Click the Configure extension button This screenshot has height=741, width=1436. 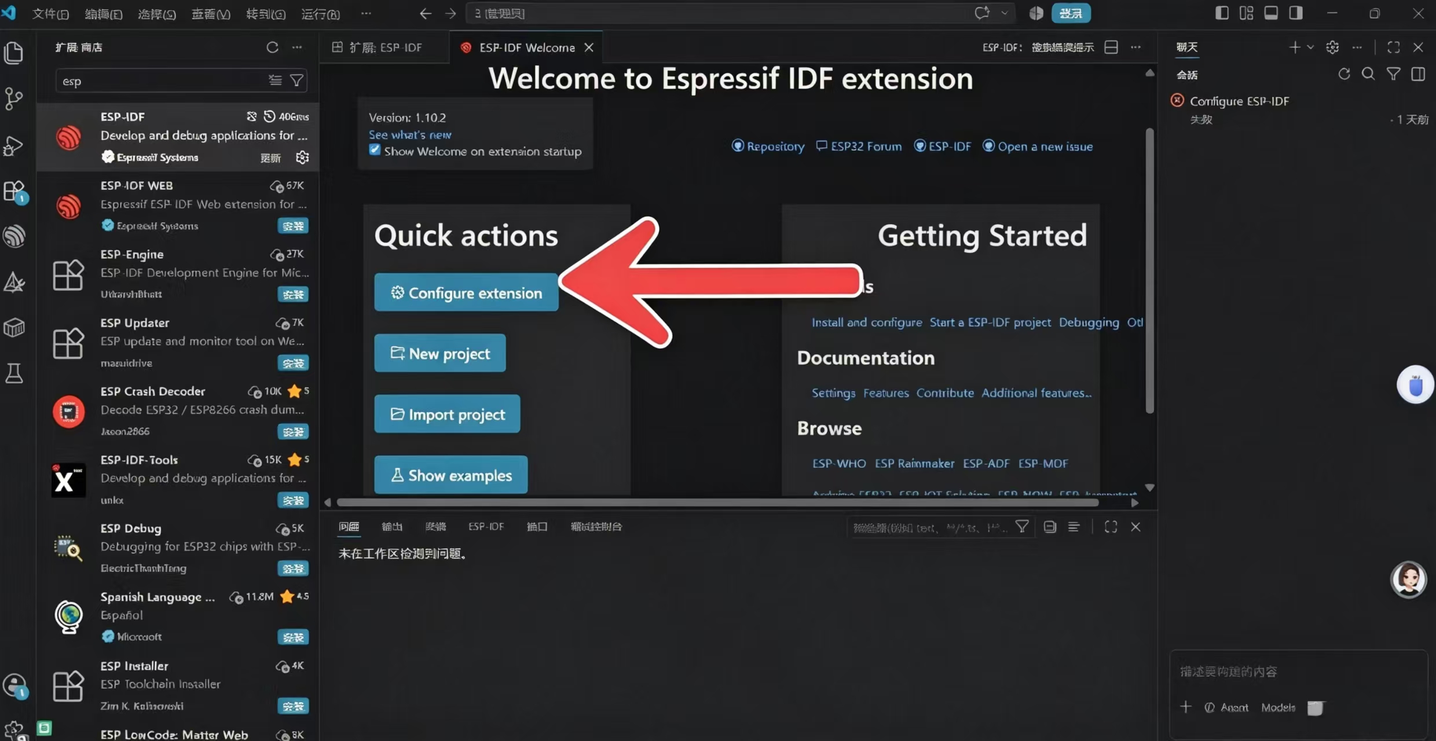pos(466,292)
